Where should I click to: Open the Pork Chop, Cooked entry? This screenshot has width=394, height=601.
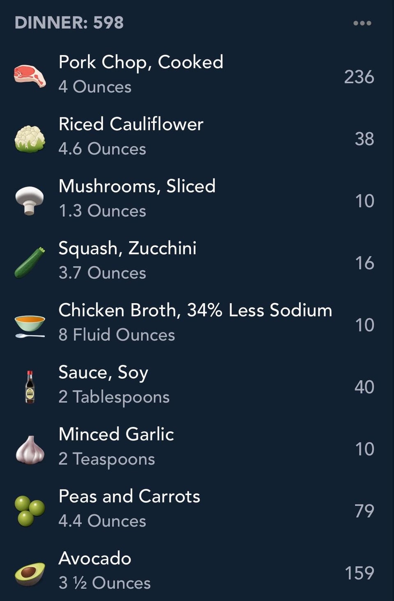(x=141, y=62)
